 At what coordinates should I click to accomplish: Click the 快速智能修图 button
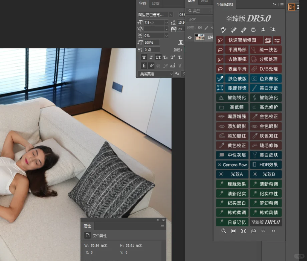244,40
